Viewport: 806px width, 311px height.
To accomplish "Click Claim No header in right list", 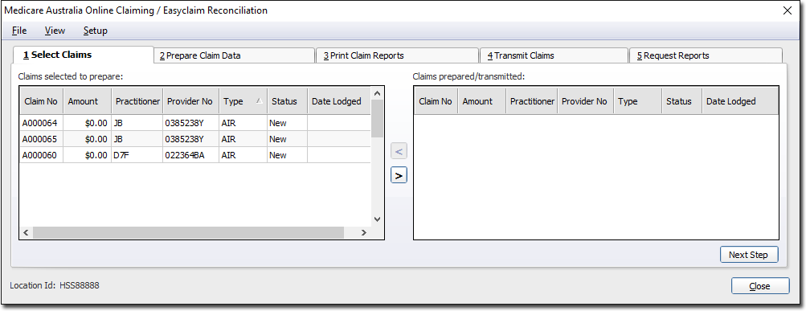I will click(x=436, y=101).
